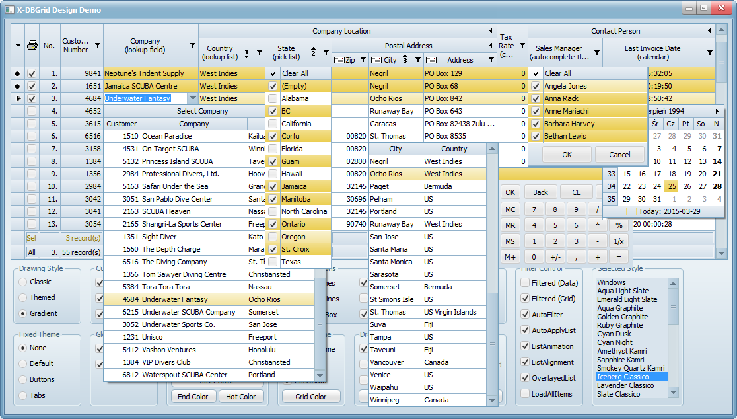The image size is (737, 419).
Task: Uncheck Corfu in the state filter list
Action: (273, 136)
